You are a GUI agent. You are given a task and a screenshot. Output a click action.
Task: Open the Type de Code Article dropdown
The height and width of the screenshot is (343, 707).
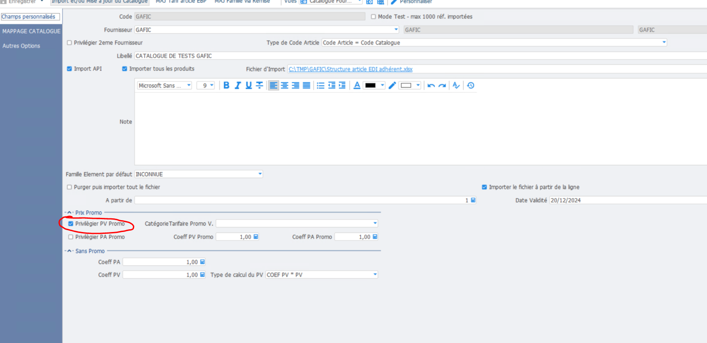[x=664, y=42]
